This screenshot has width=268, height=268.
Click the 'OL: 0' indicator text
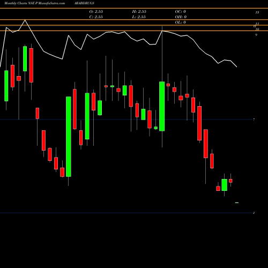pyautogui.click(x=181, y=23)
